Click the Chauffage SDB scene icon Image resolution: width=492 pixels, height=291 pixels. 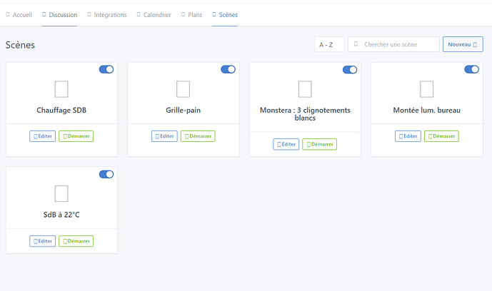pyautogui.click(x=61, y=89)
